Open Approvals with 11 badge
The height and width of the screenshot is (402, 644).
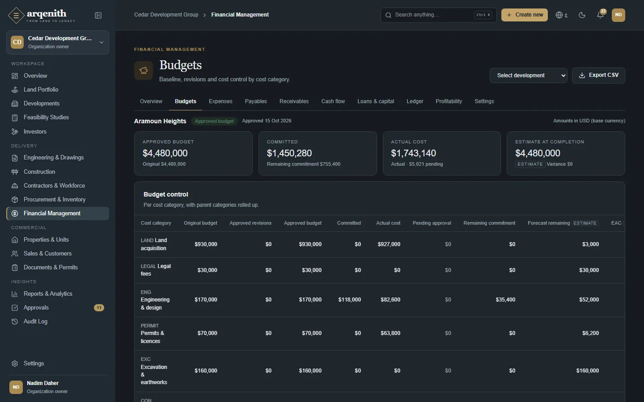[x=58, y=308]
